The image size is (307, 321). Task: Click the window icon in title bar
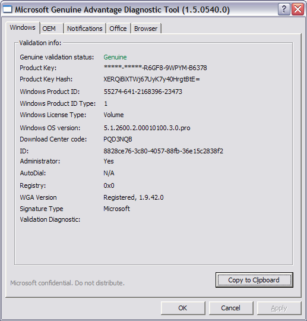[x=7, y=10]
